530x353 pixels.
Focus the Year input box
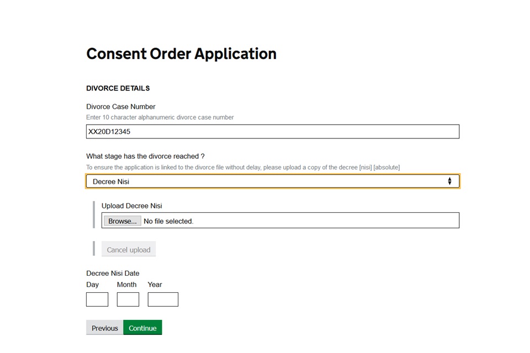(163, 299)
